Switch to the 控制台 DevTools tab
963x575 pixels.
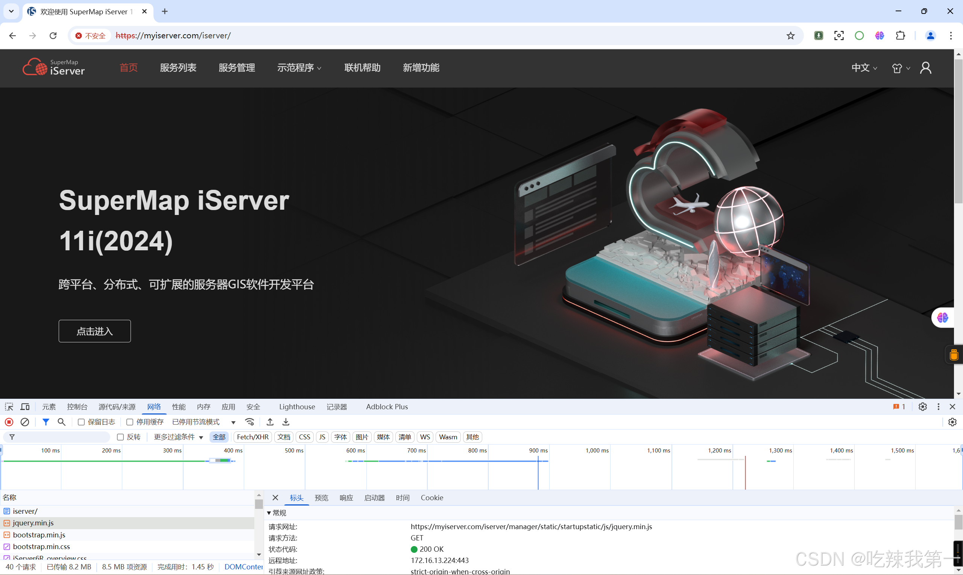coord(77,407)
